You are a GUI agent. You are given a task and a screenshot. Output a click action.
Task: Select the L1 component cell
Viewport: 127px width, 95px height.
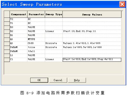point(18,55)
